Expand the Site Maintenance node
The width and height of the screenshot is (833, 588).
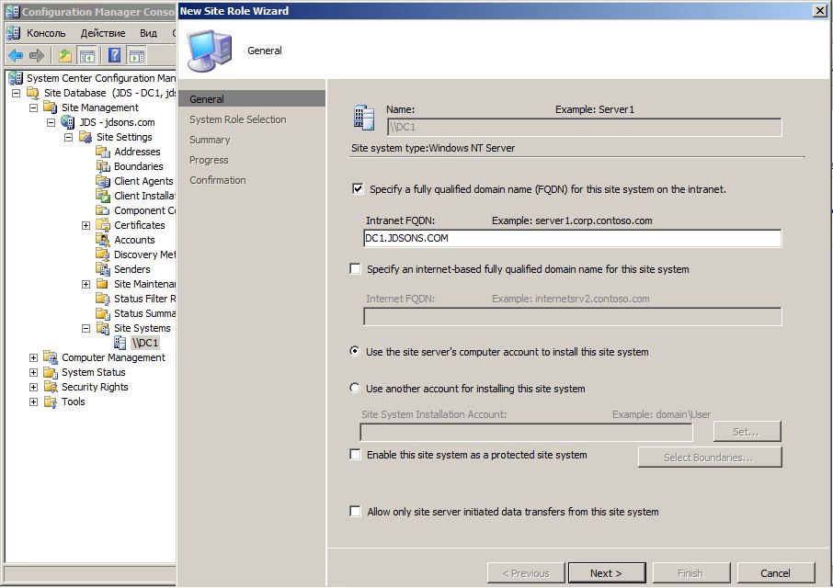[x=86, y=285]
